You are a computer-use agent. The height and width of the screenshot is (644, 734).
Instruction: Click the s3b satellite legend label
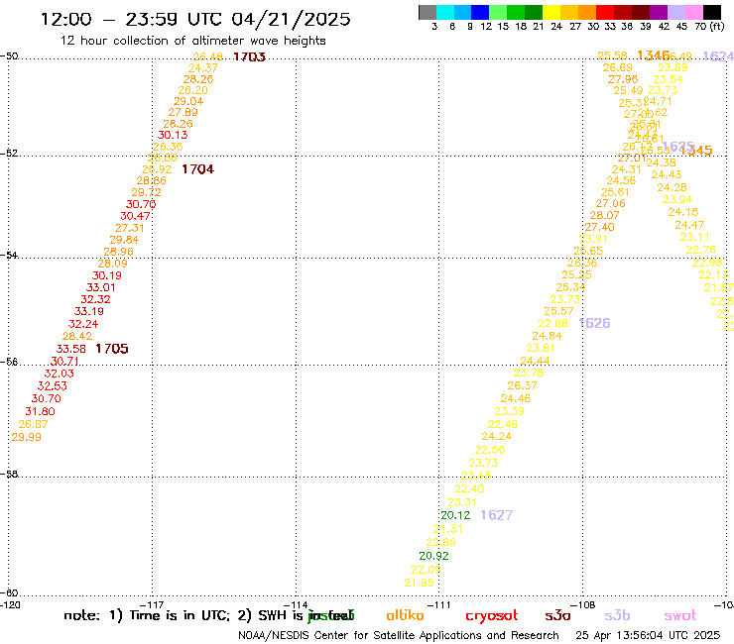(x=617, y=615)
